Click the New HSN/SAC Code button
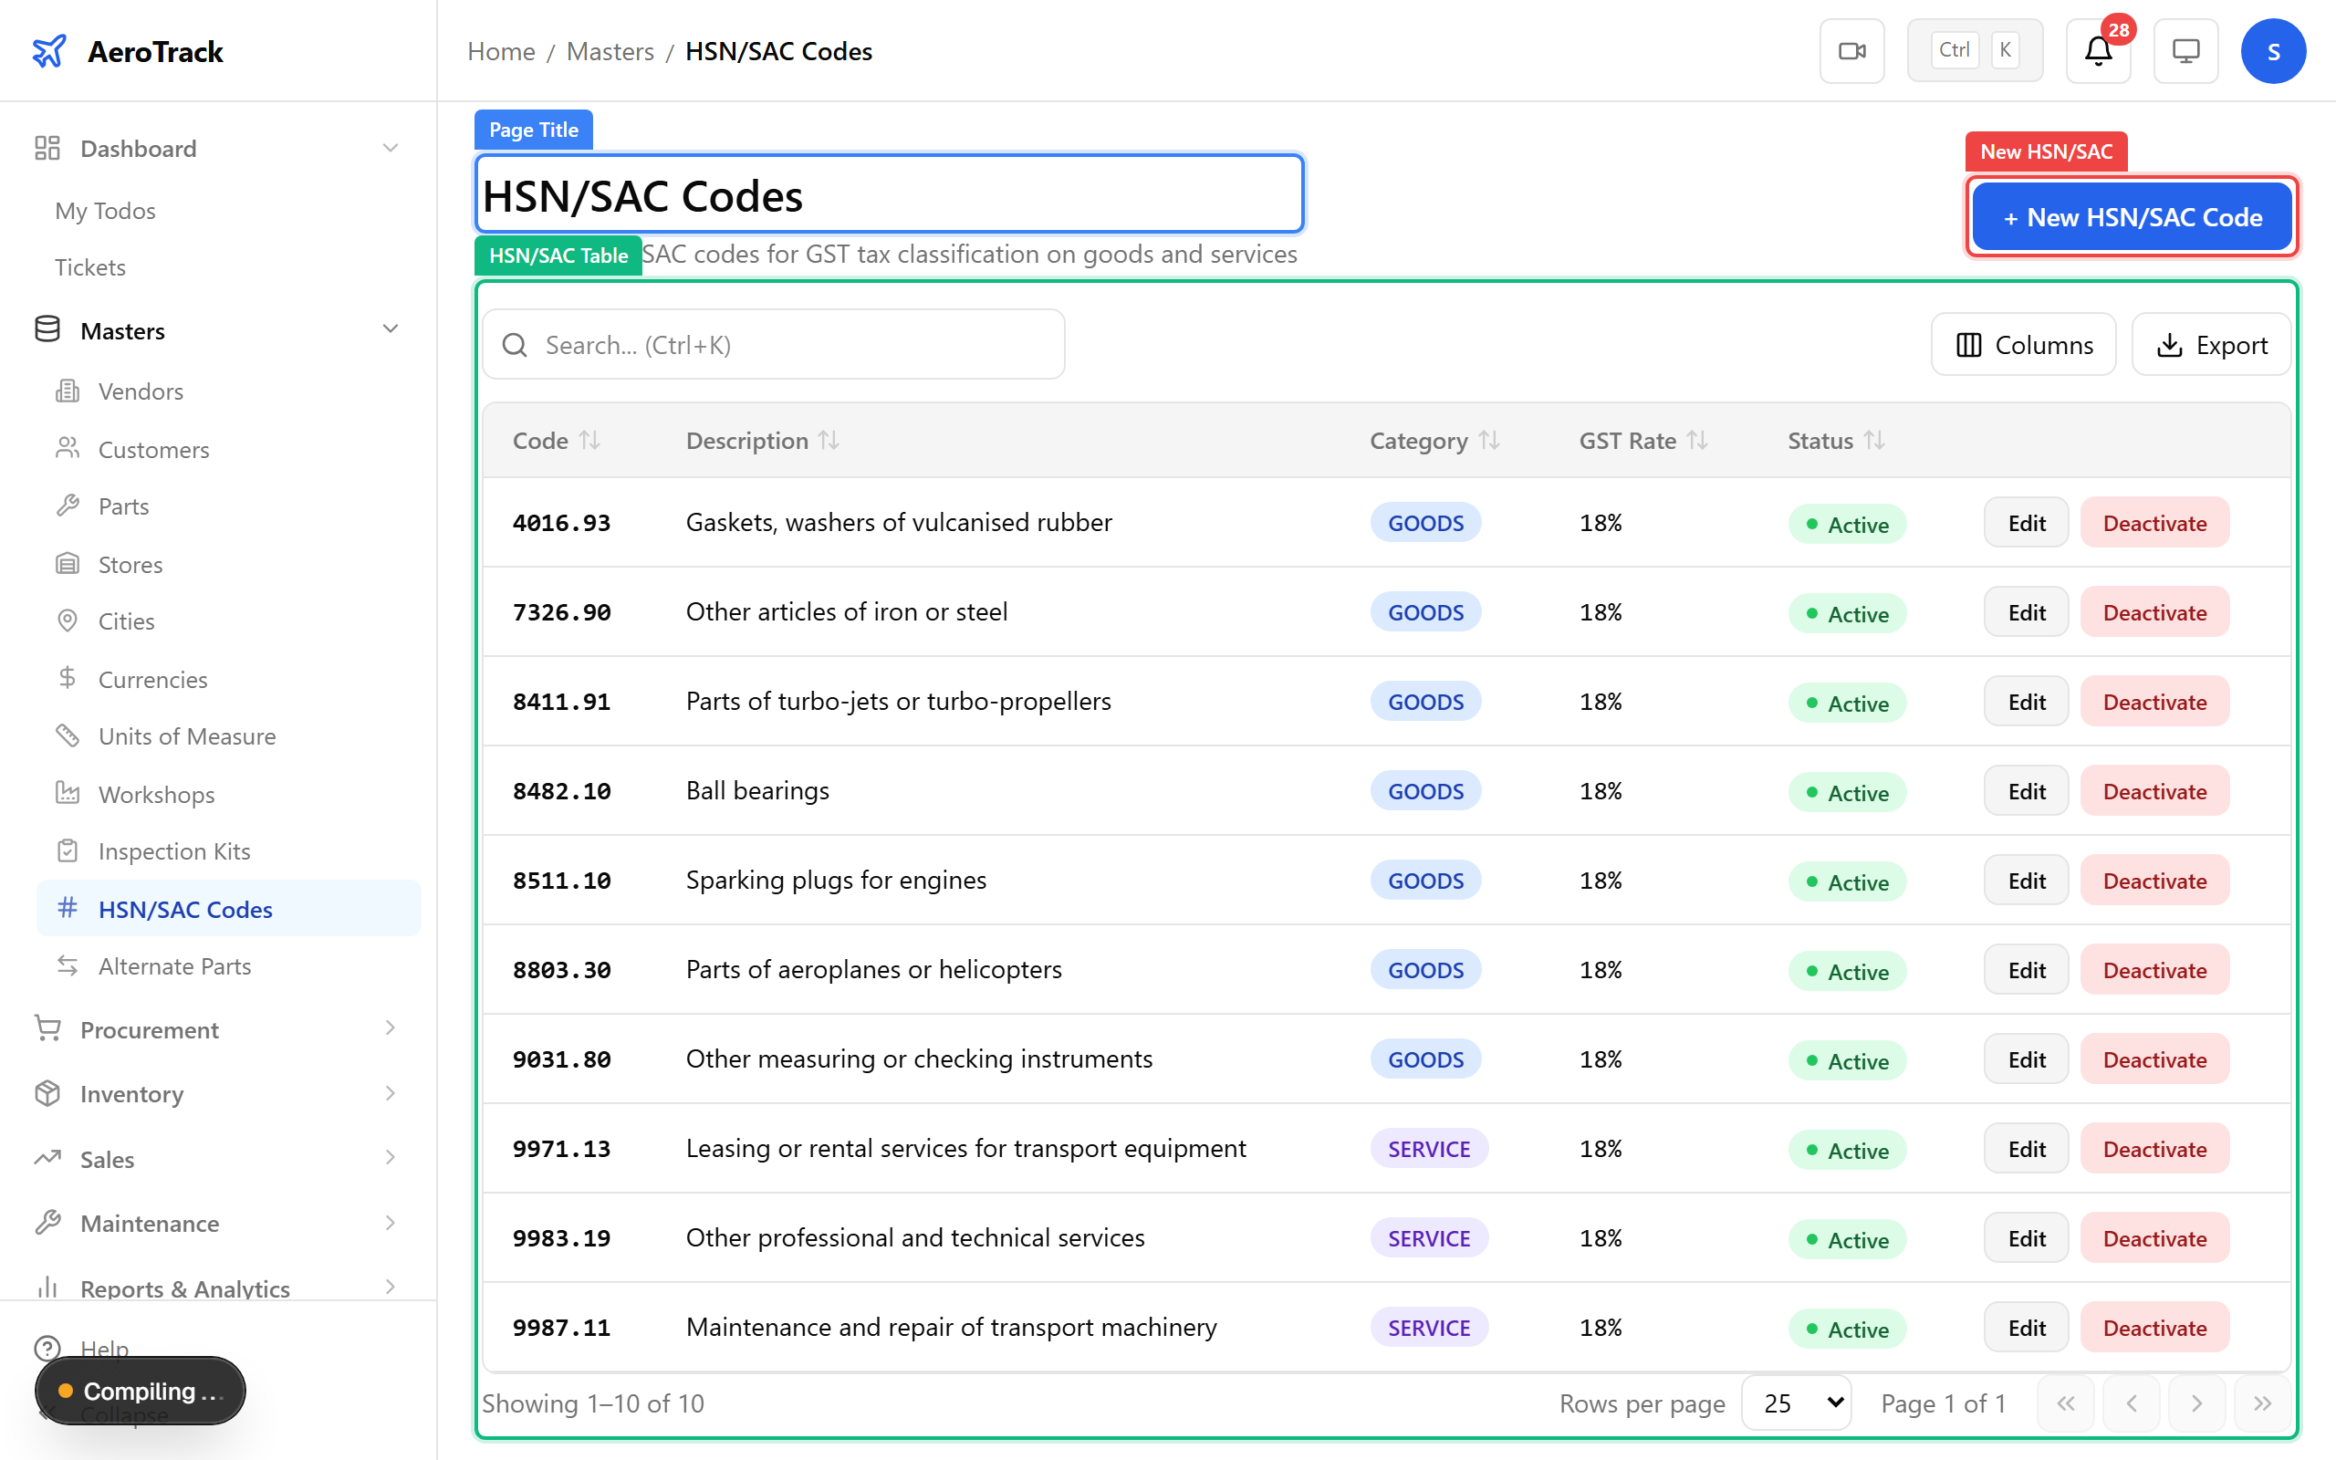The width and height of the screenshot is (2336, 1460). click(x=2132, y=217)
